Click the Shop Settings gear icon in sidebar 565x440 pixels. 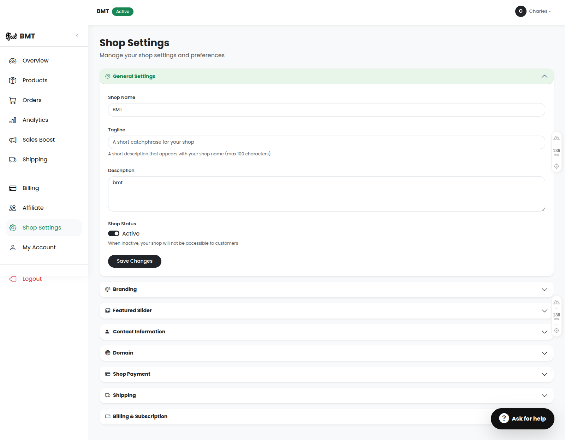tap(13, 228)
